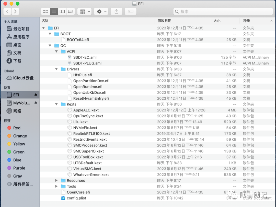Expand the Resources folder
Image resolution: width=276 pixels, height=207 pixels.
tap(56, 180)
